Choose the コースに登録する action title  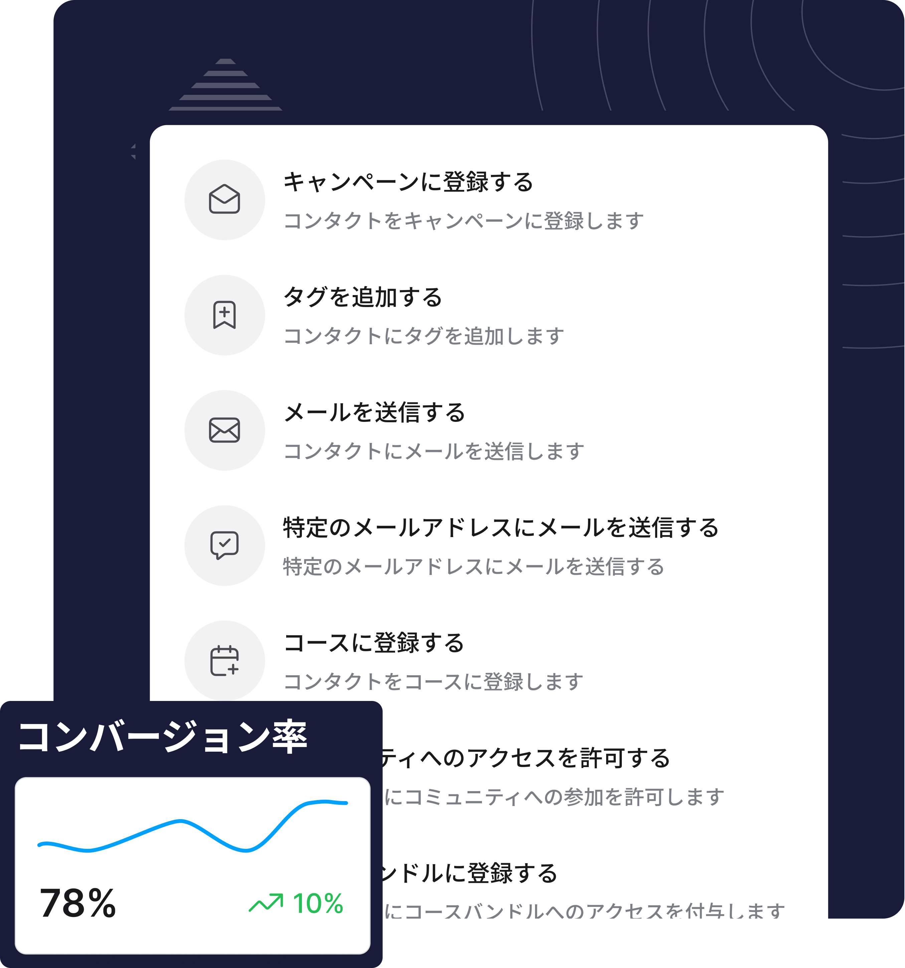pyautogui.click(x=374, y=643)
